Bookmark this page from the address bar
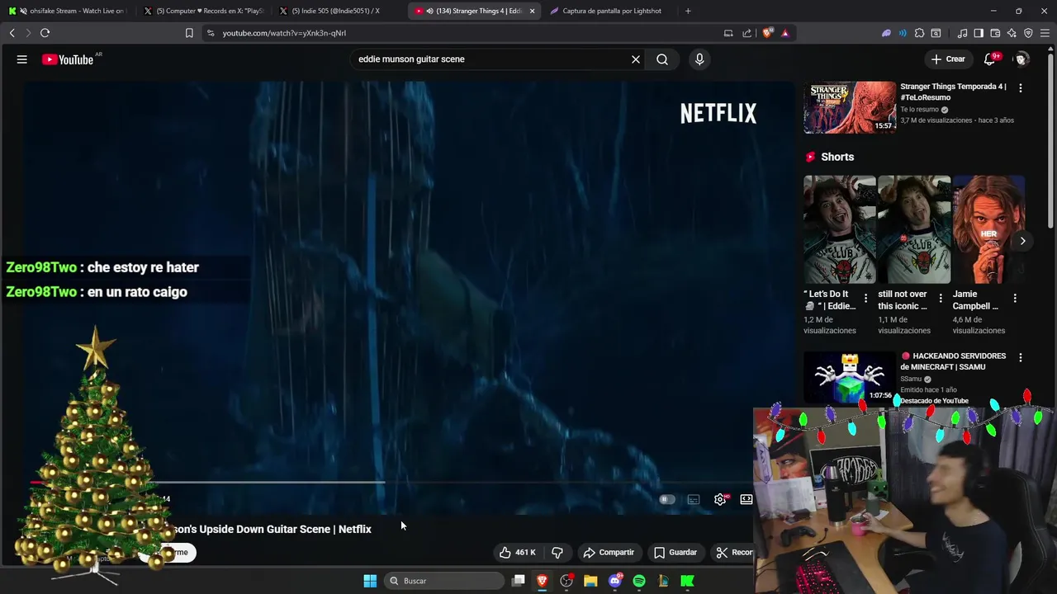This screenshot has width=1057, height=594. click(x=189, y=33)
